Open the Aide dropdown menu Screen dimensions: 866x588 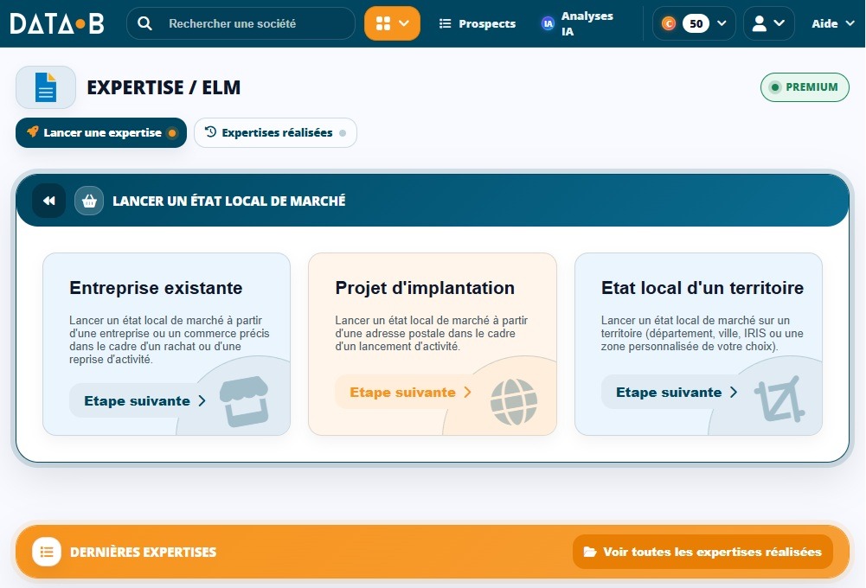(x=833, y=23)
